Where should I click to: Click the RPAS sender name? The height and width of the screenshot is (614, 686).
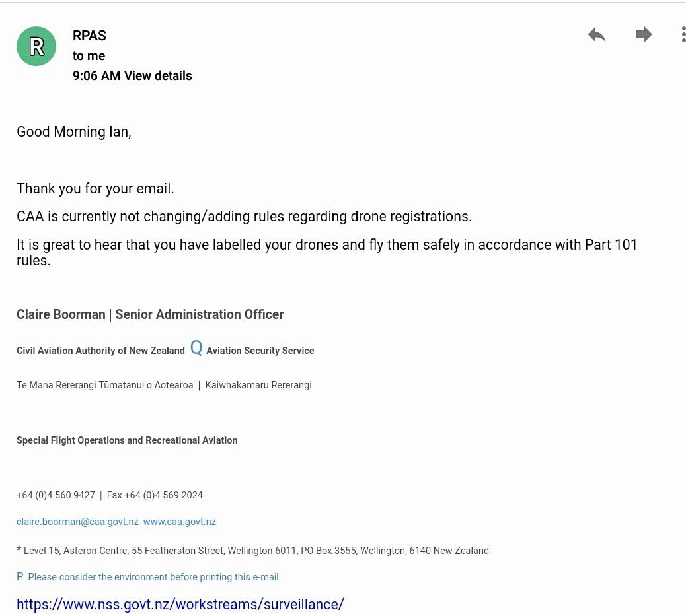89,36
